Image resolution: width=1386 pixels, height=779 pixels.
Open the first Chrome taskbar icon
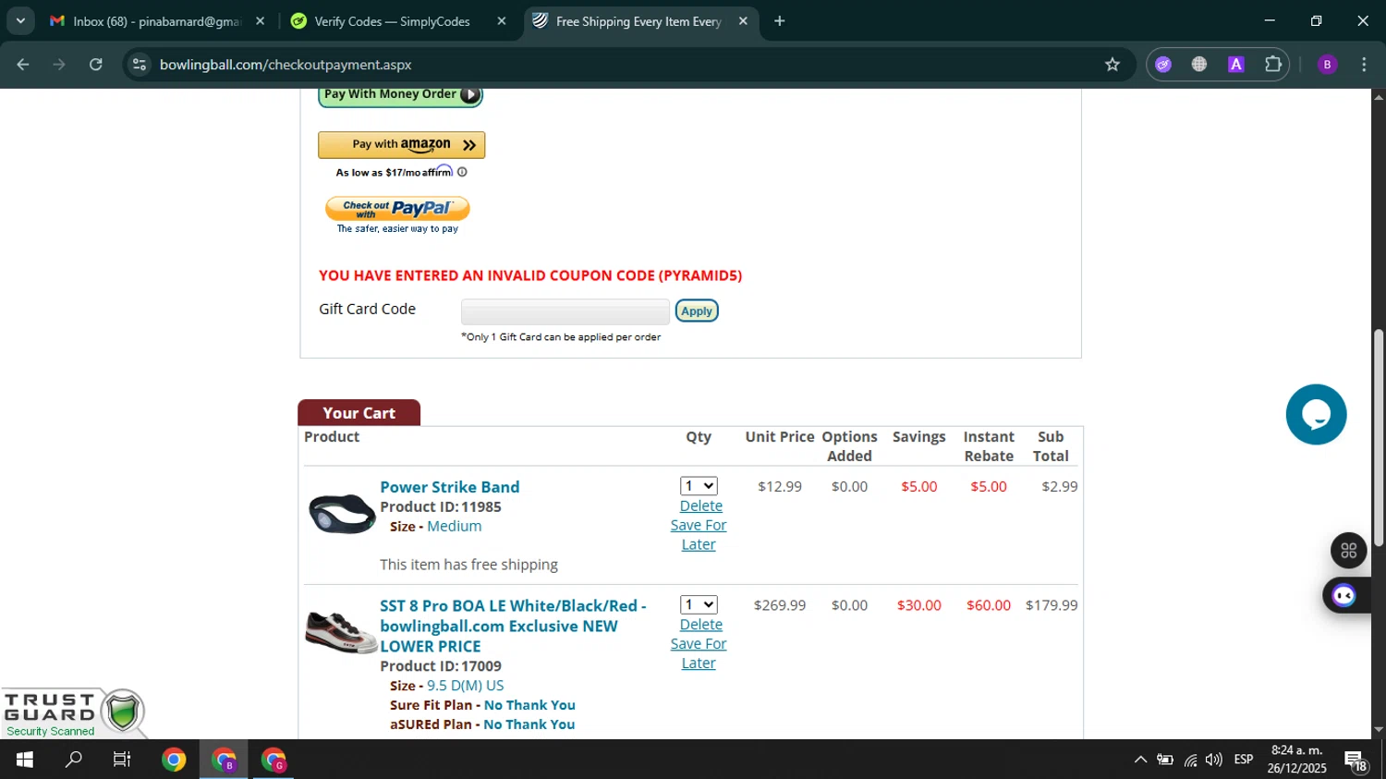[x=174, y=760]
